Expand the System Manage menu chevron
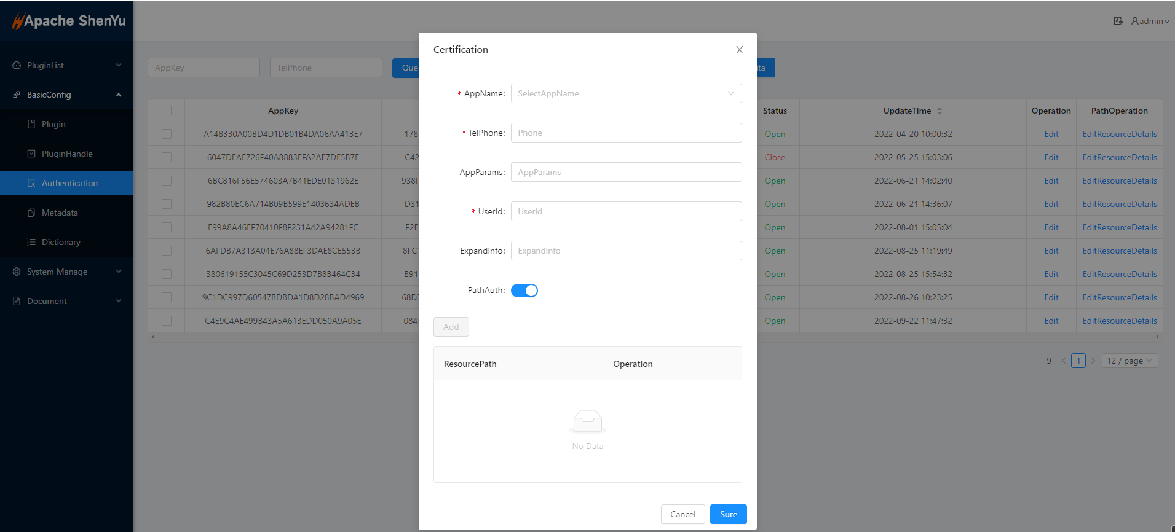 119,272
